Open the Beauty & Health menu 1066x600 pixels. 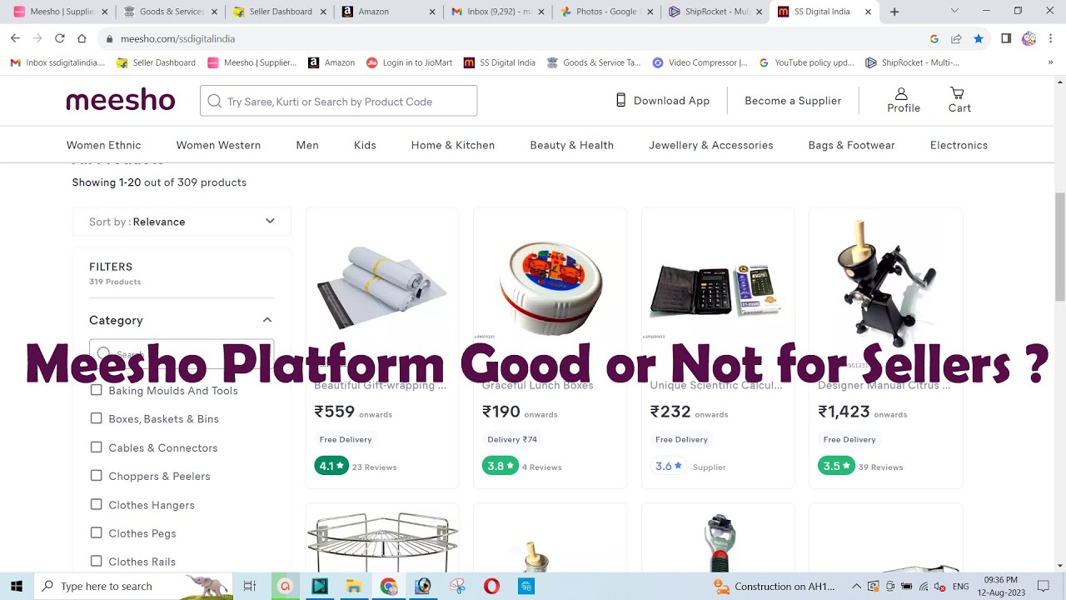tap(572, 145)
